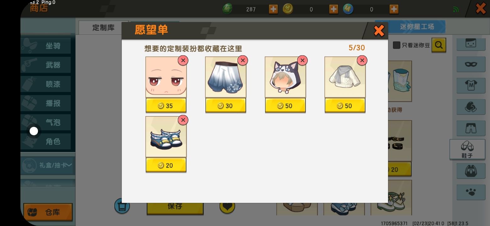
Task: Select the backpack category icon
Action: pyautogui.click(x=471, y=171)
